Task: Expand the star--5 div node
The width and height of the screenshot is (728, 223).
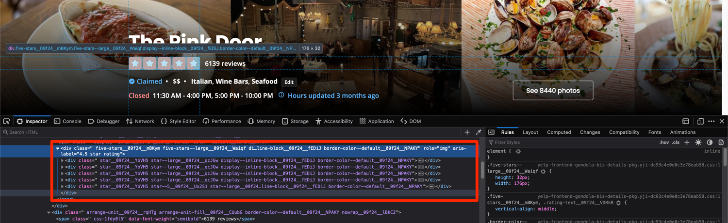Action: coord(63,186)
